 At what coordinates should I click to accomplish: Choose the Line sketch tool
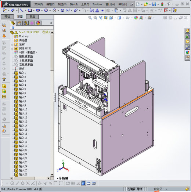tap(22, 10)
